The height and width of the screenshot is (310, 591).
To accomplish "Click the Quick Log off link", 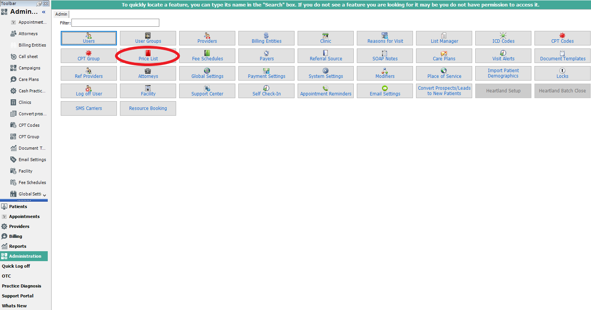I will click(16, 266).
